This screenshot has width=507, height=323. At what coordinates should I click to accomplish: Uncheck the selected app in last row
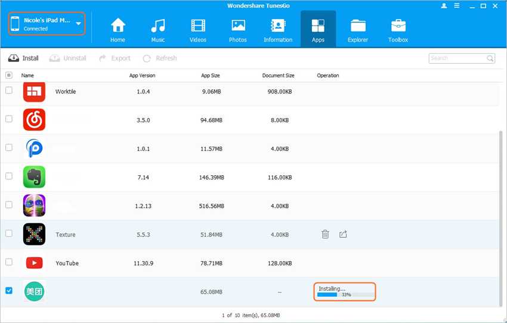pos(9,291)
